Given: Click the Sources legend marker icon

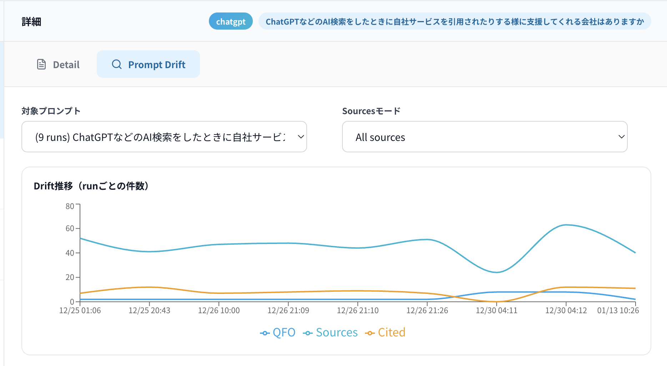Looking at the screenshot, I should point(307,332).
